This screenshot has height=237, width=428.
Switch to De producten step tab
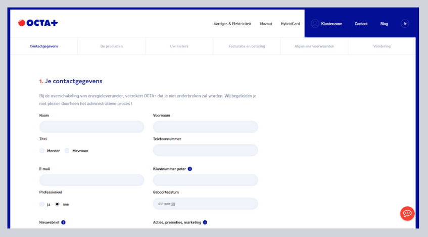[111, 46]
